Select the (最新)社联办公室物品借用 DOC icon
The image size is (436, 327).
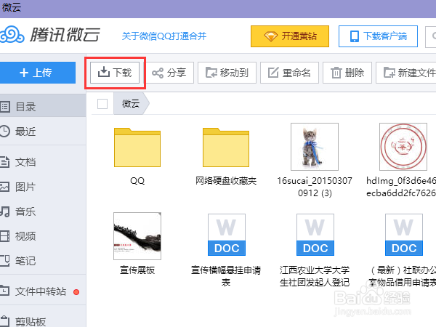click(404, 235)
